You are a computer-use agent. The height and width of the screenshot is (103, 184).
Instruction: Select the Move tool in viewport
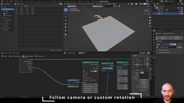pyautogui.click(x=66, y=17)
